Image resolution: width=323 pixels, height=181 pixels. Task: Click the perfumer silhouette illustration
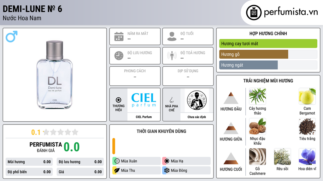click(x=197, y=100)
